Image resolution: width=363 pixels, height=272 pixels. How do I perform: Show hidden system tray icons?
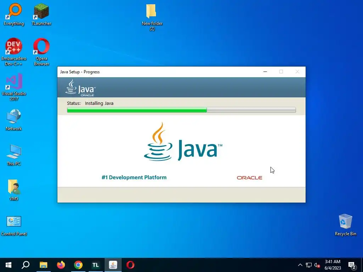300,265
